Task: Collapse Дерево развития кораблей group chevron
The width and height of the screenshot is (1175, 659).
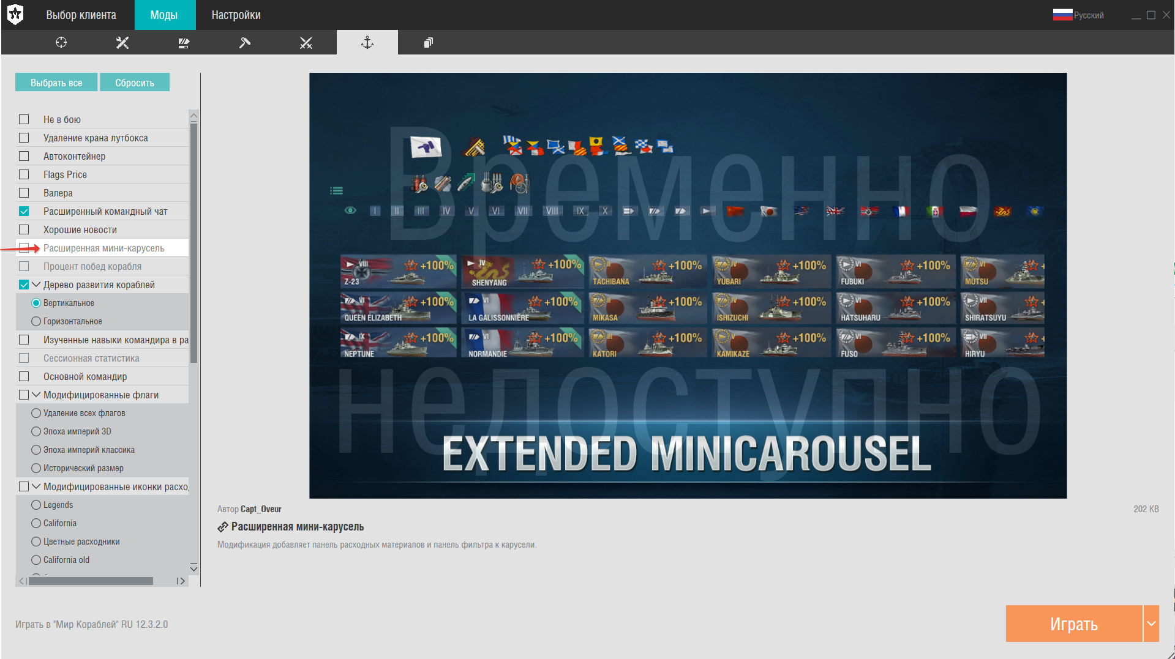Action: (x=36, y=285)
